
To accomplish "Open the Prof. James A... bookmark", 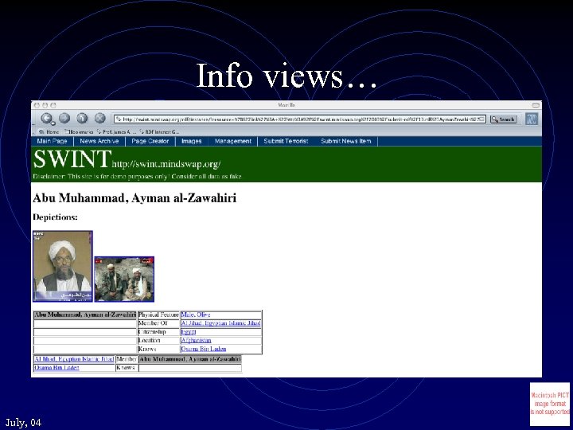I will [x=116, y=132].
